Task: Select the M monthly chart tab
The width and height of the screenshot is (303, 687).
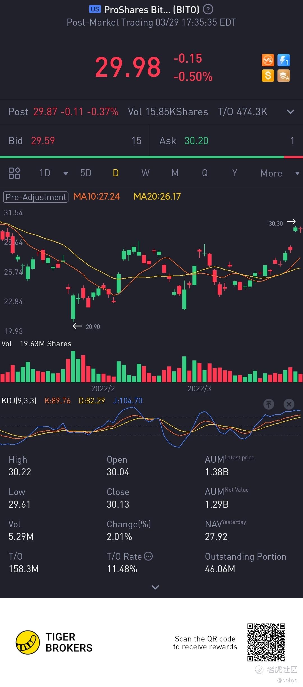Action: pos(175,173)
